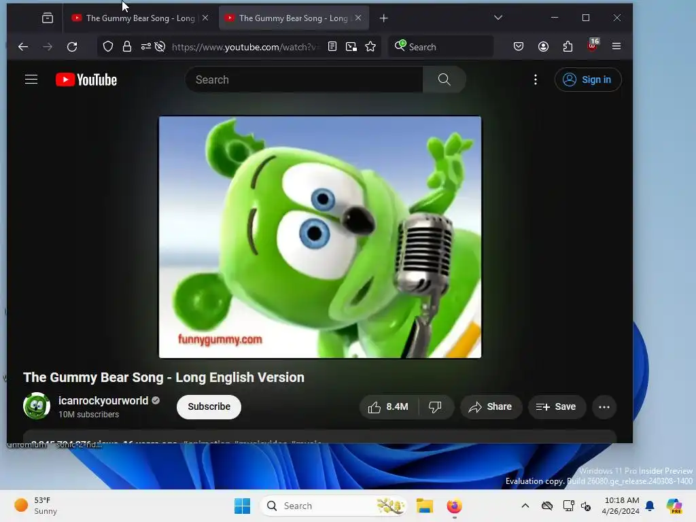Open the 53°F Sunny weather widget
This screenshot has width=696, height=522.
(x=36, y=506)
